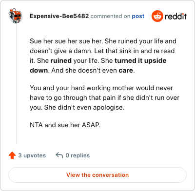The width and height of the screenshot is (195, 191).
Task: Click the "3 upvotes" count label
Action: tap(32, 155)
